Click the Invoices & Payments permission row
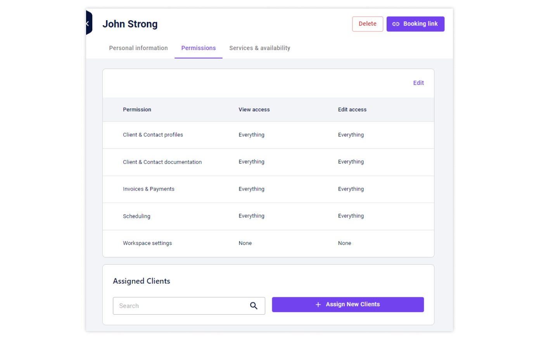539x340 pixels. pyautogui.click(x=149, y=189)
